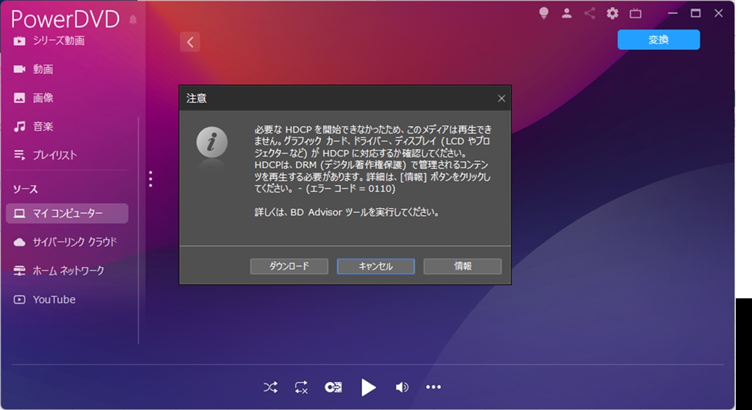The width and height of the screenshot is (752, 410).
Task: Click the playlist icon in the sidebar
Action: [x=19, y=155]
